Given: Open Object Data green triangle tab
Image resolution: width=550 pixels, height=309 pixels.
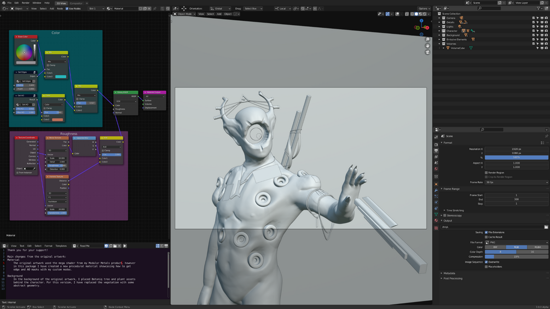Looking at the screenshot, I should coord(436,214).
